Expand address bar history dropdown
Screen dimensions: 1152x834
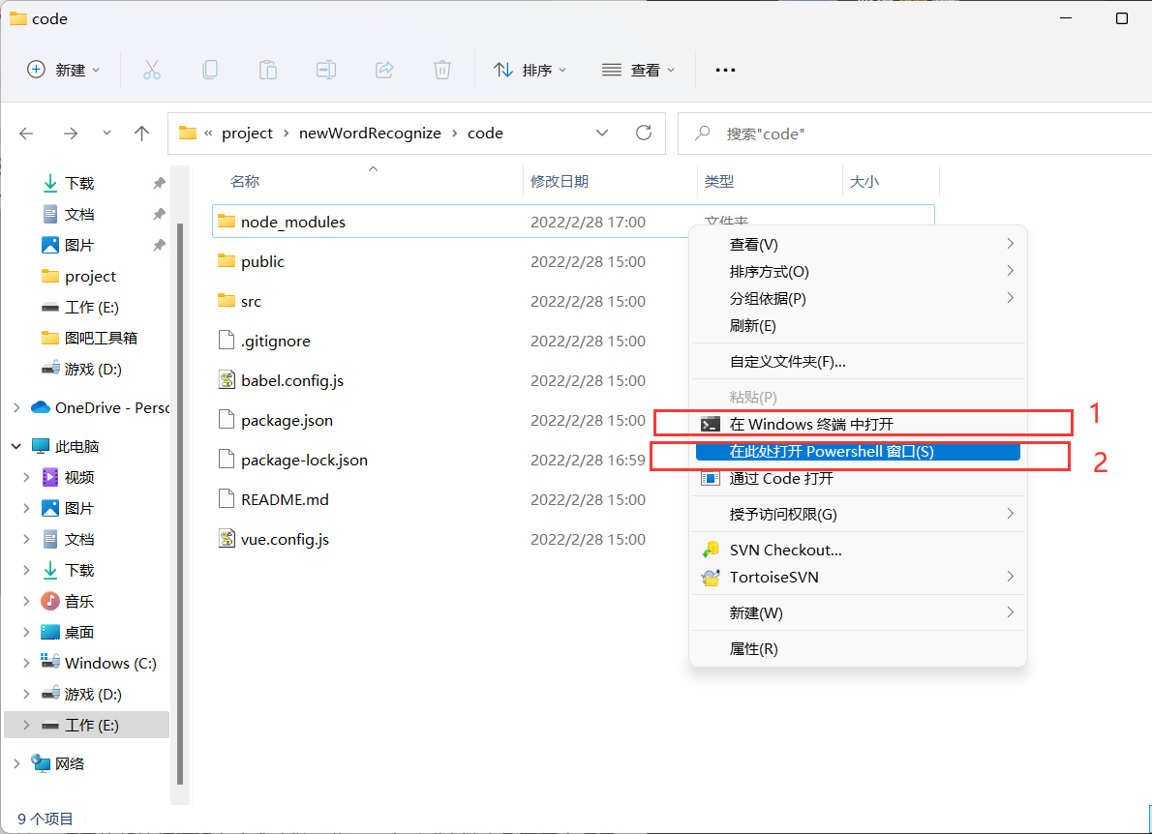click(x=602, y=133)
